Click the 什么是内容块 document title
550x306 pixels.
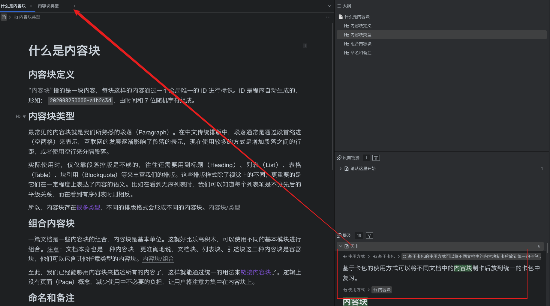pyautogui.click(x=64, y=50)
